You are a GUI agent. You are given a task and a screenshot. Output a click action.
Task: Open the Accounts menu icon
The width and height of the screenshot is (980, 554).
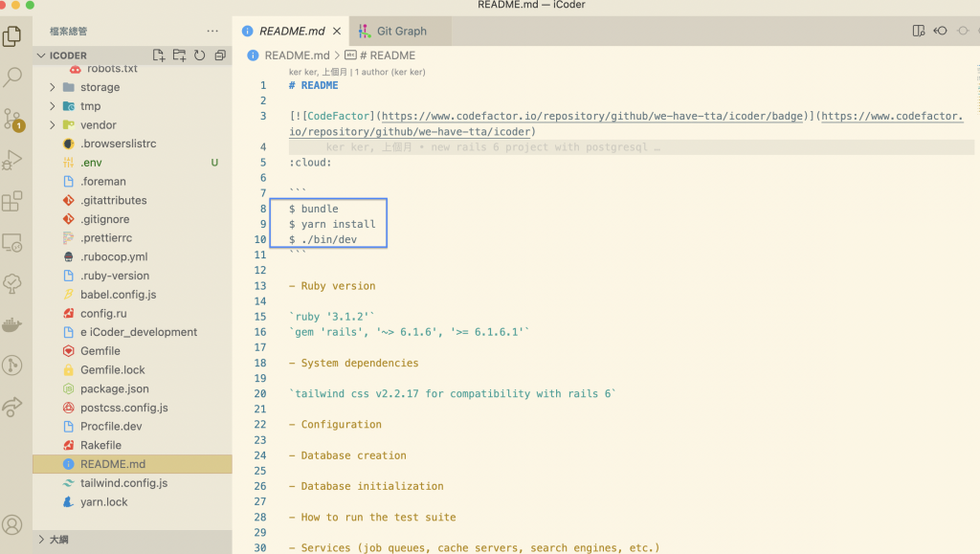[12, 524]
